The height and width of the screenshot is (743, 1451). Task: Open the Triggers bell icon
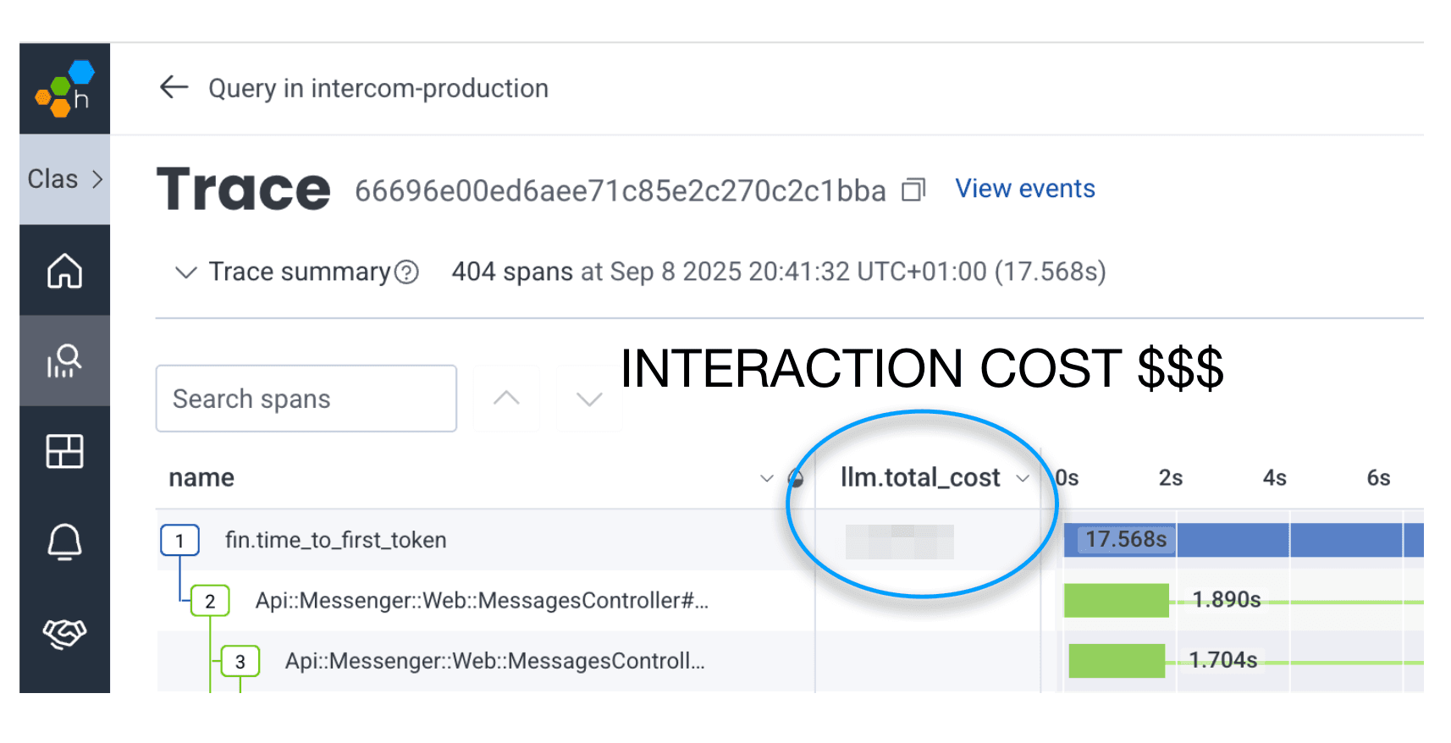click(x=64, y=542)
